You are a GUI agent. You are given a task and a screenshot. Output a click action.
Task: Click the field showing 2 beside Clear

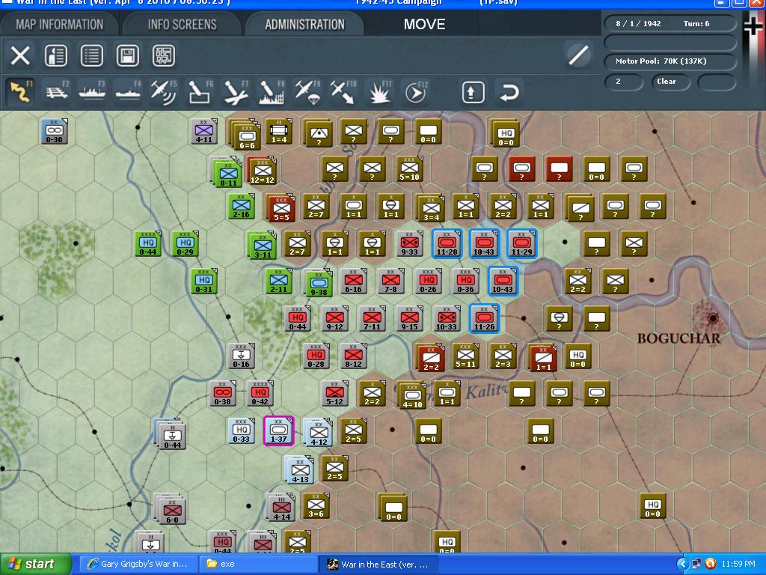coord(623,82)
